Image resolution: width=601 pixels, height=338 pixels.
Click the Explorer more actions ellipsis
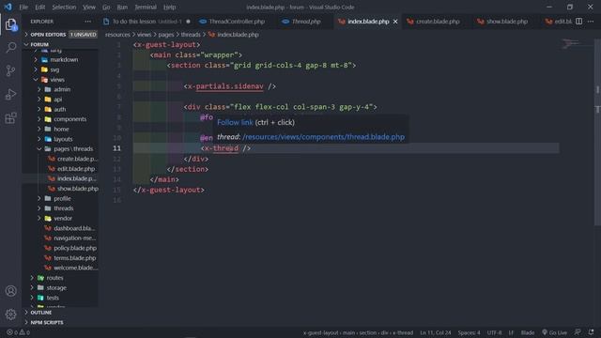[87, 22]
